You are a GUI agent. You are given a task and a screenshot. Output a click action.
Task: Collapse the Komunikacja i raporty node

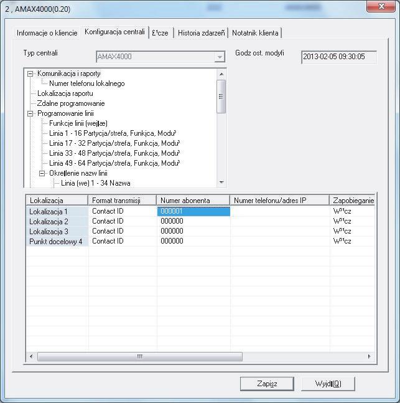point(30,73)
